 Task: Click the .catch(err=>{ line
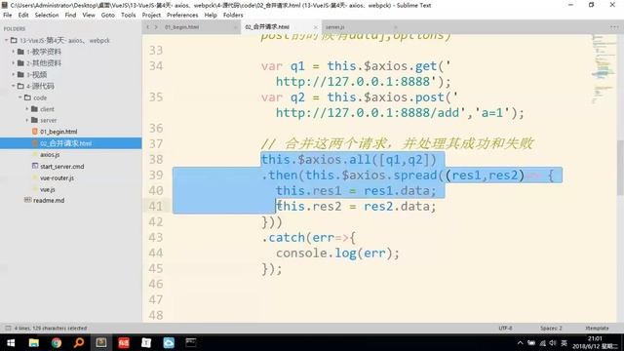click(x=308, y=238)
